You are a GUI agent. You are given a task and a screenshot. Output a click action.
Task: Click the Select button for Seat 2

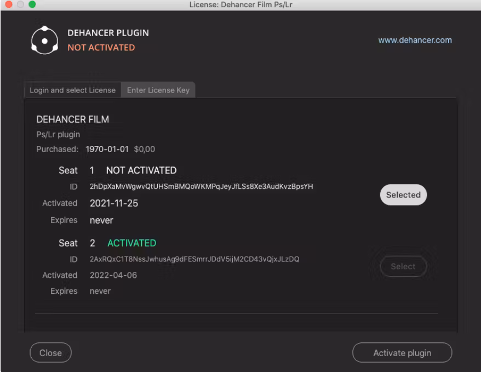(403, 266)
